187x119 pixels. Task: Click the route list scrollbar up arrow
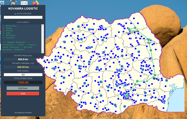43,25
